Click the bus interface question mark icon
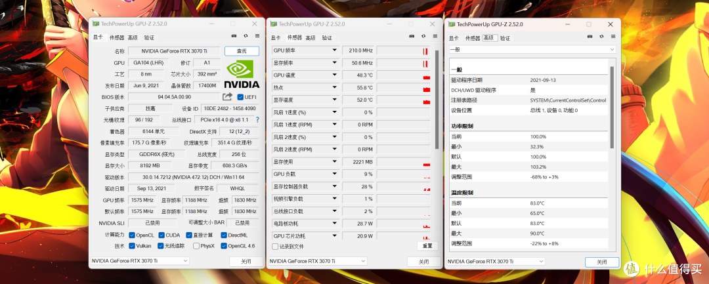 click(x=258, y=120)
